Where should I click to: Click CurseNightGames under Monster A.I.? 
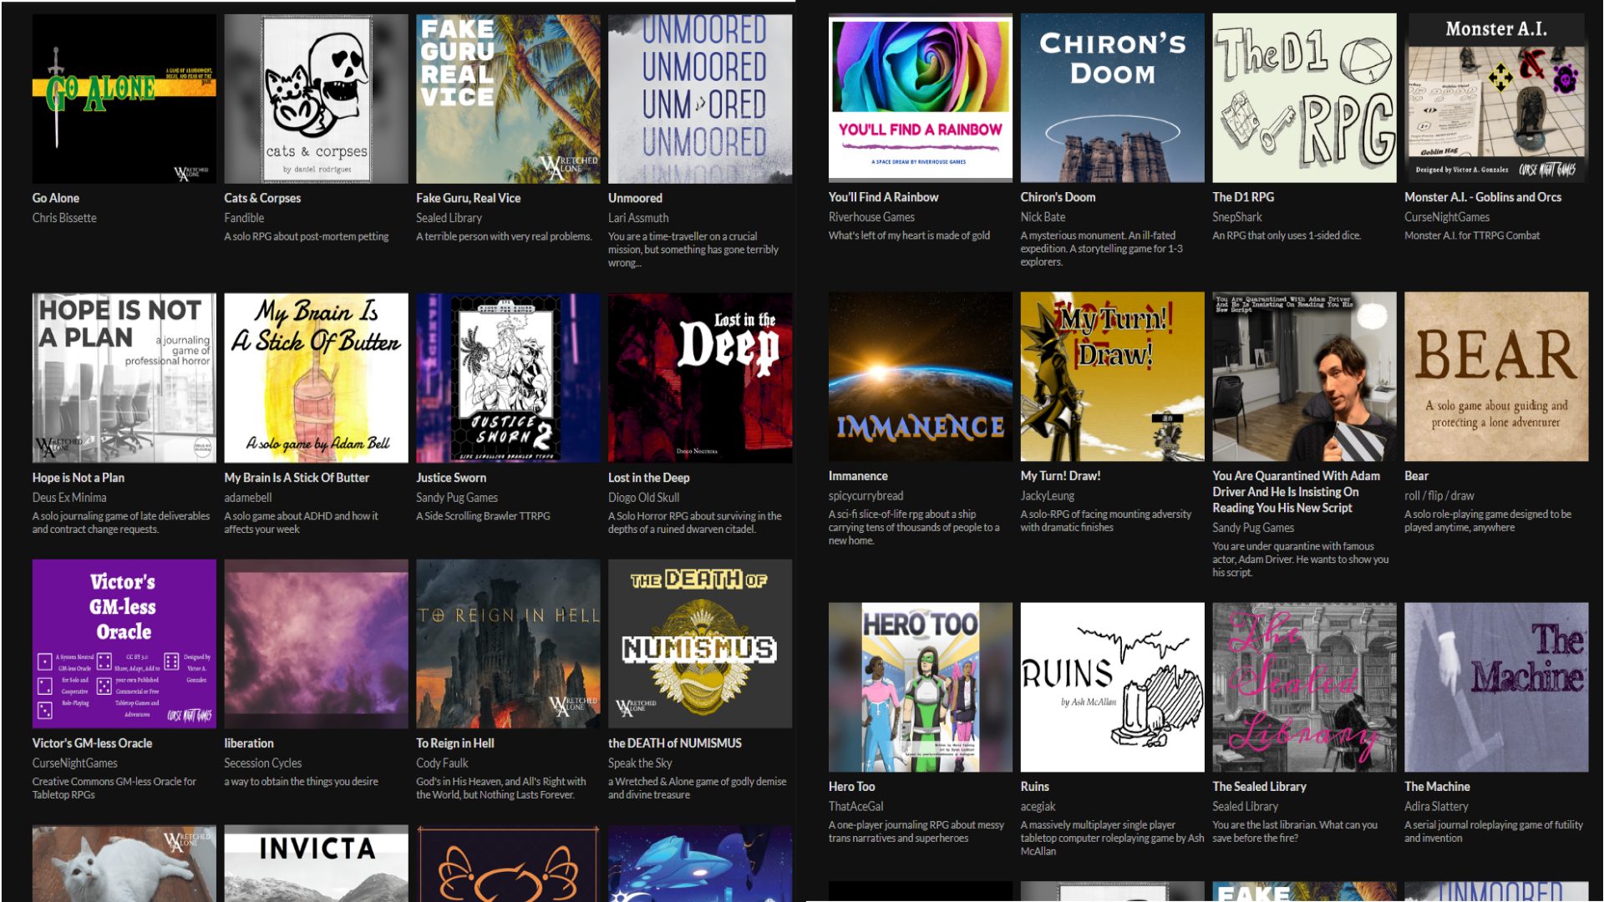point(1446,217)
